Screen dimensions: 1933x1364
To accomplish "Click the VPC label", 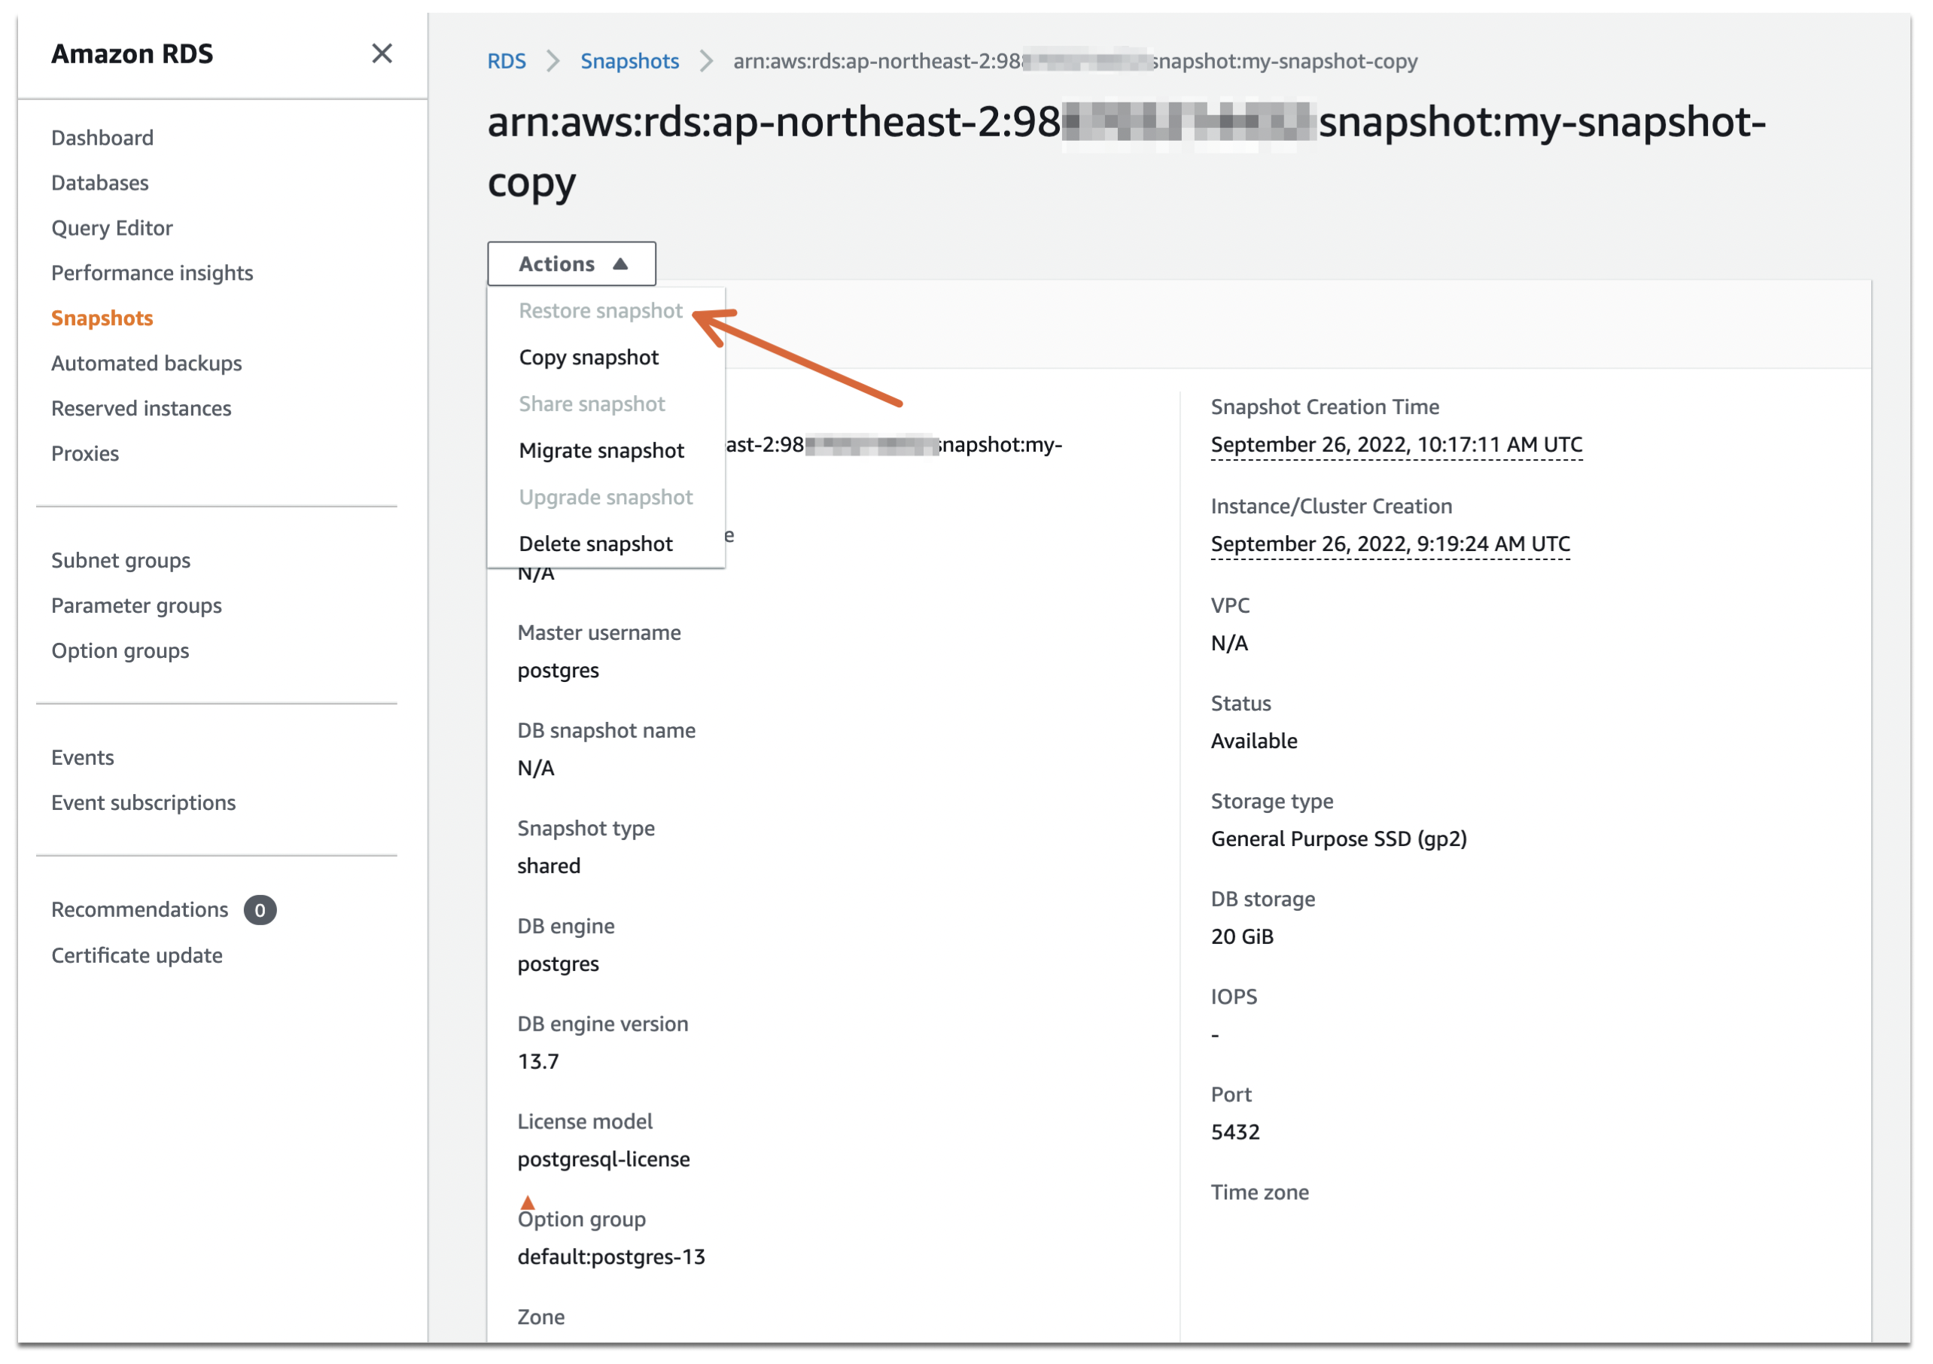I will pos(1231,605).
